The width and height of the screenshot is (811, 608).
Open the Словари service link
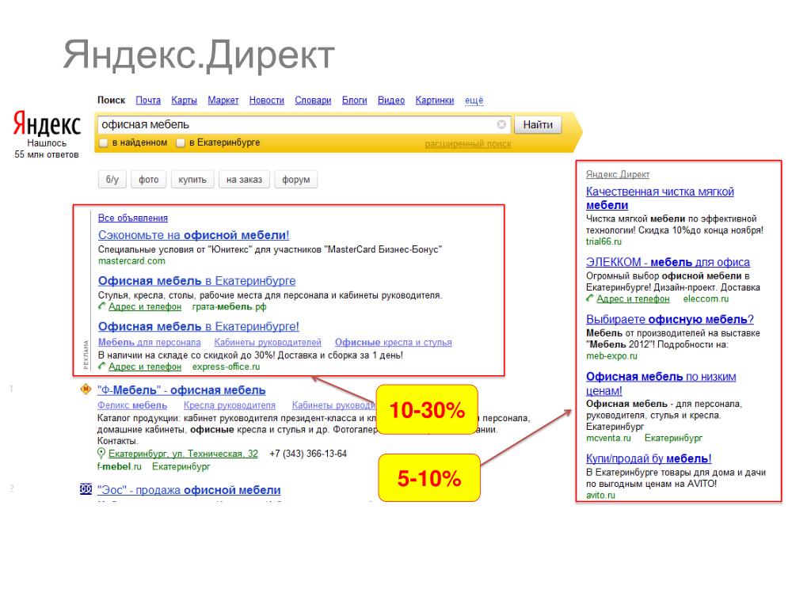tap(313, 101)
